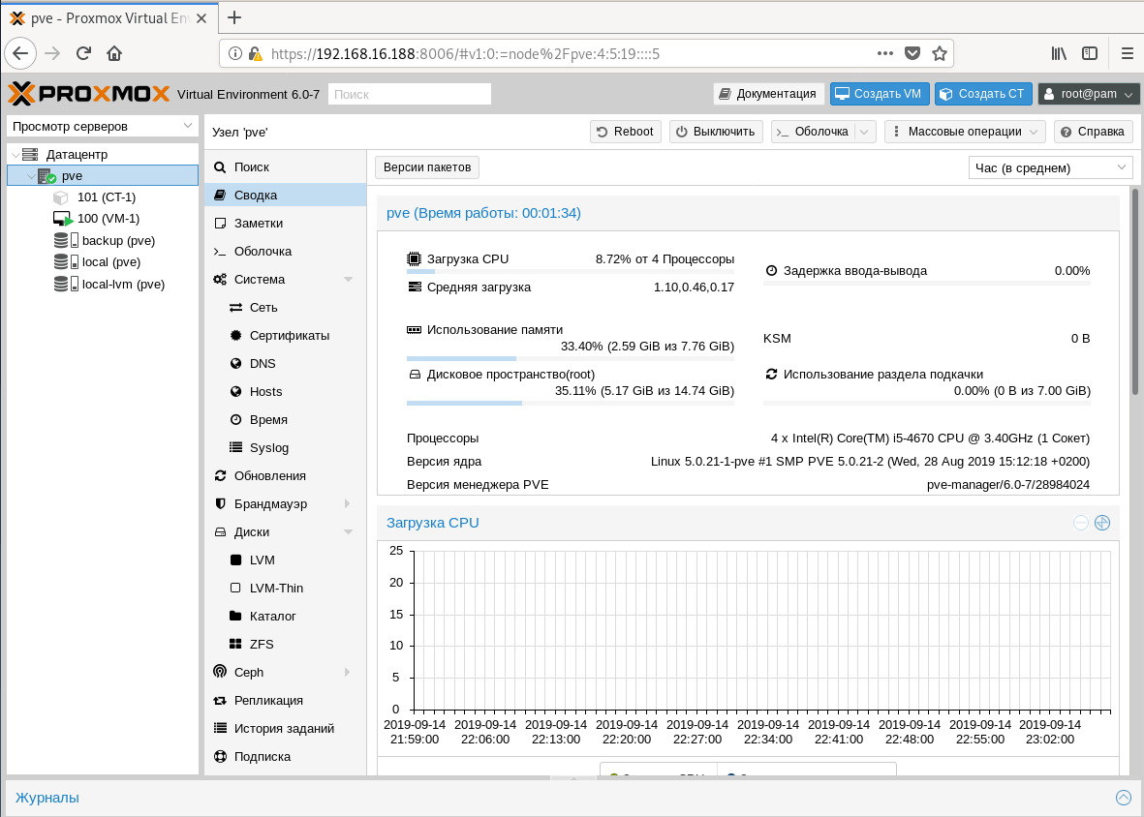Click the vertical scrollbar in summary panel
Viewport: 1144px width, 817px height.
[1135, 290]
